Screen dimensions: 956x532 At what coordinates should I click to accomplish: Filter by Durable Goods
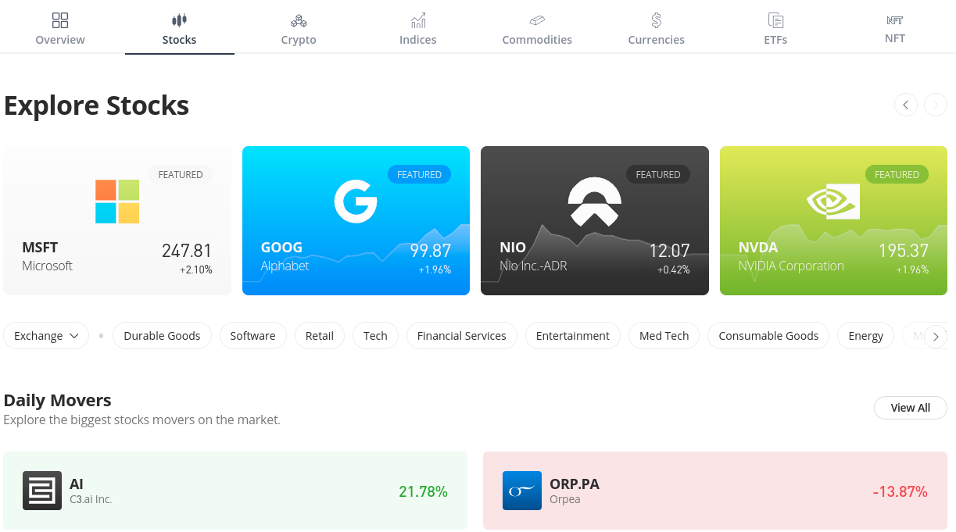162,336
